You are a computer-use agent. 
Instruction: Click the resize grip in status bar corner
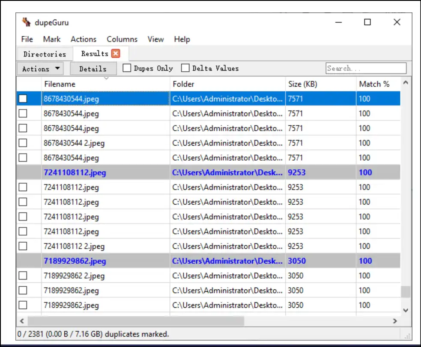pos(407,336)
